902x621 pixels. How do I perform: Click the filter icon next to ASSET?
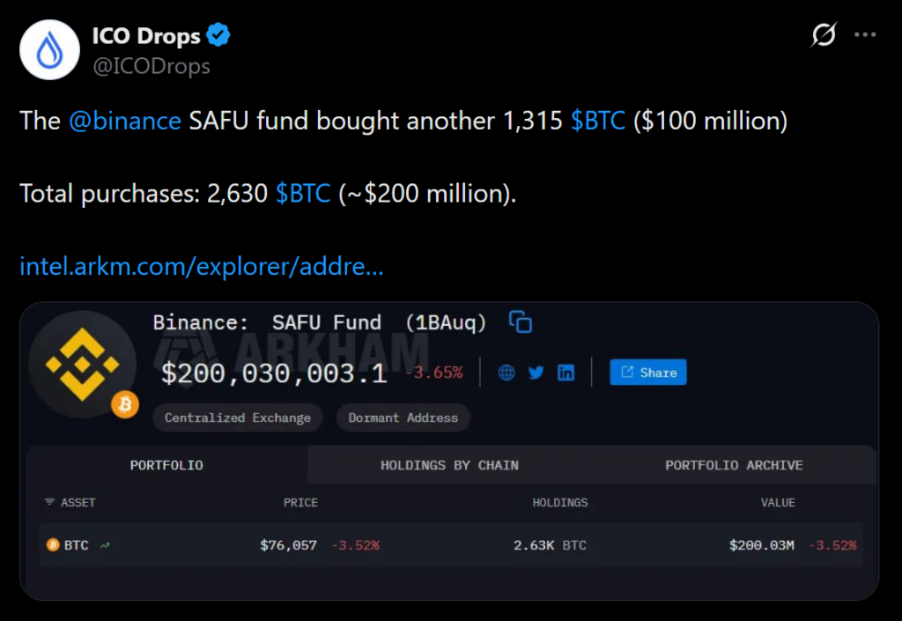(49, 502)
